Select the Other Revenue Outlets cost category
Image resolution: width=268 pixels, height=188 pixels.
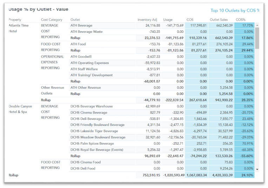click(52, 91)
